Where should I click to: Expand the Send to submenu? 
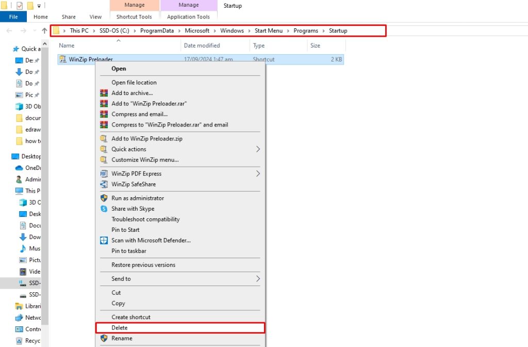(x=180, y=278)
